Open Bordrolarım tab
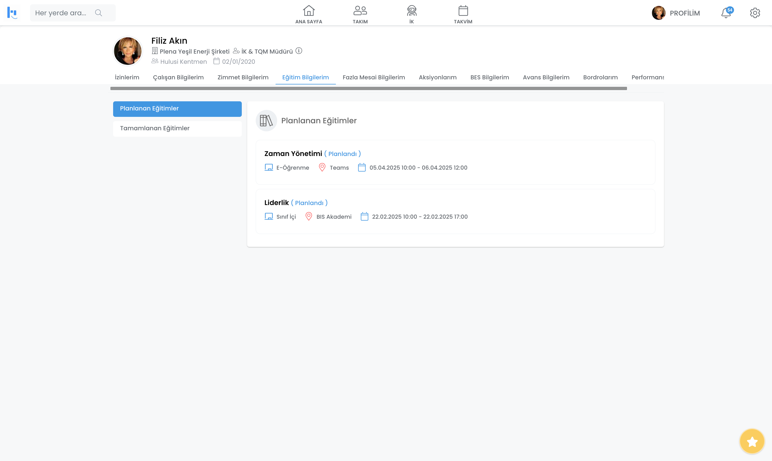The width and height of the screenshot is (772, 461). 600,77
